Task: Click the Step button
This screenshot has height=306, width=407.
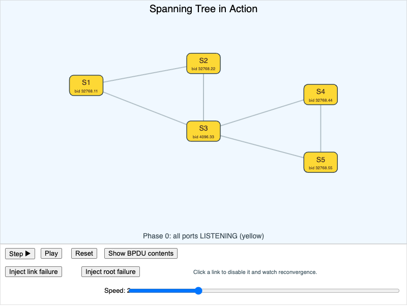Action: (20, 254)
